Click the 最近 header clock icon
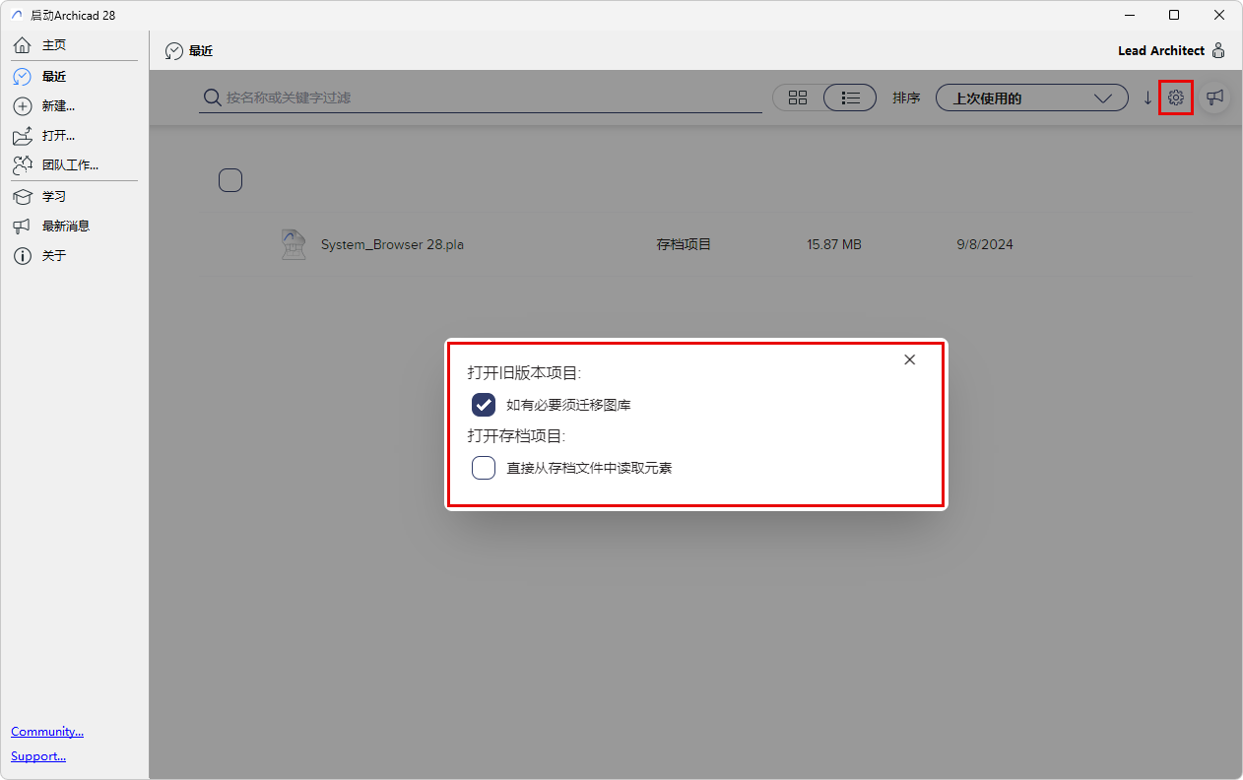Viewport: 1243px width, 780px height. pos(174,50)
